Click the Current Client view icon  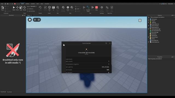88,7
